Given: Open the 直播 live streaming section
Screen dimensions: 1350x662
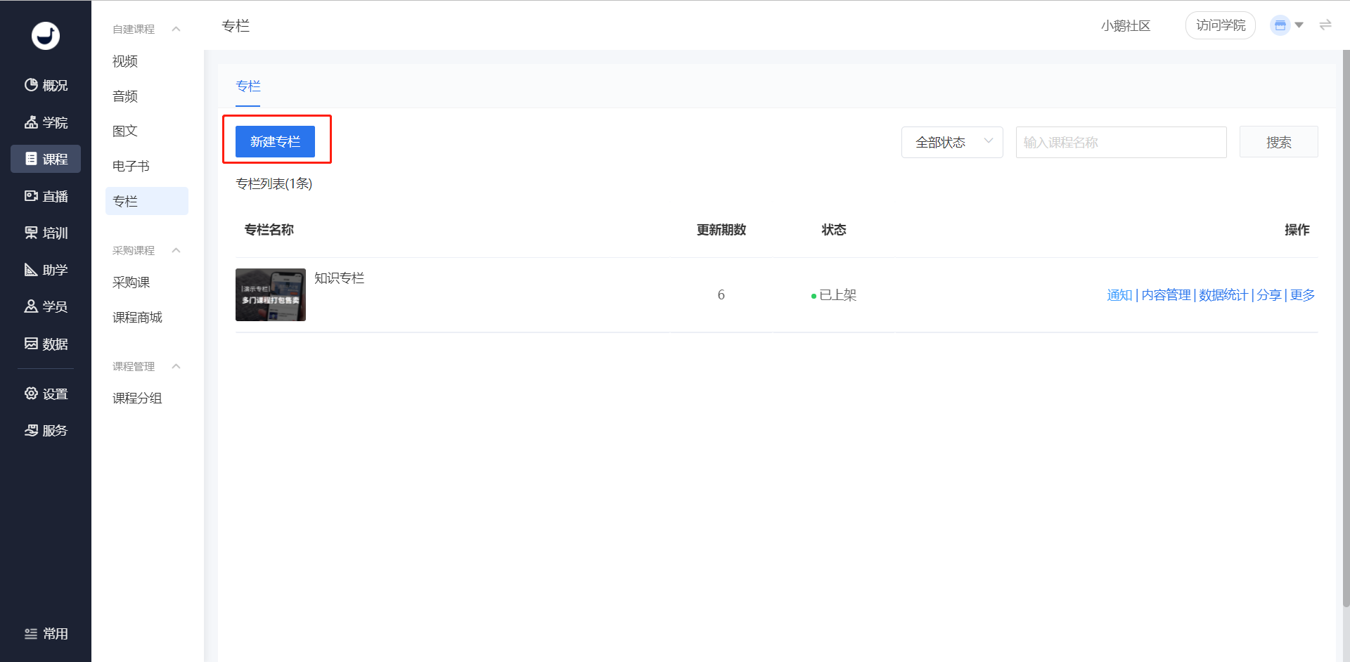Looking at the screenshot, I should point(46,196).
